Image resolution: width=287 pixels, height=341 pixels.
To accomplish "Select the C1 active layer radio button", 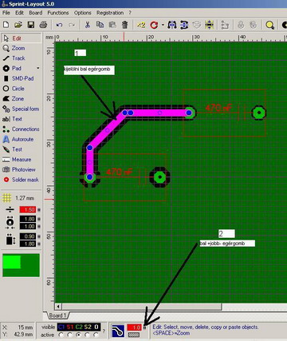I will coord(61,335).
